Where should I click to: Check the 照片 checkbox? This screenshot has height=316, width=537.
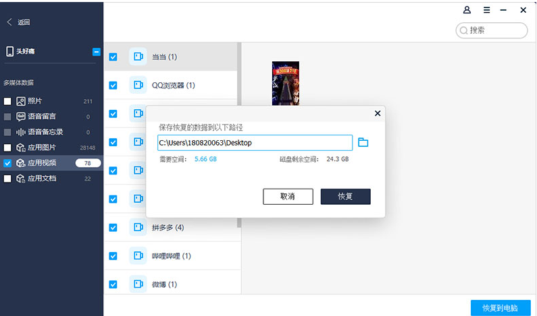click(x=7, y=101)
